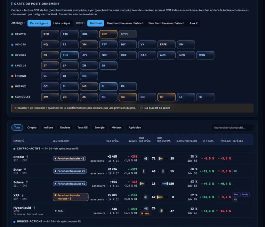
Task: Select the NQ index tile
Action: pyautogui.click(x=50, y=44)
